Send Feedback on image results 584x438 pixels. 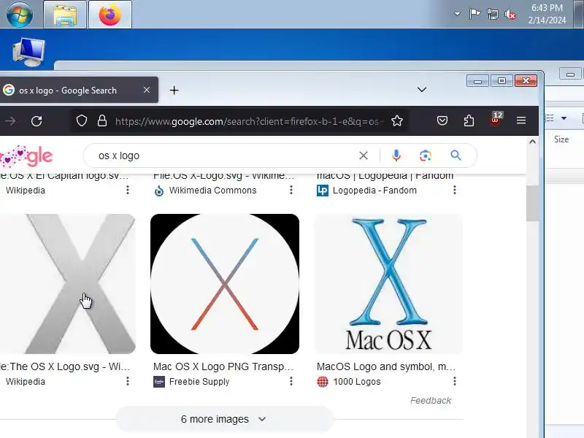click(x=431, y=400)
